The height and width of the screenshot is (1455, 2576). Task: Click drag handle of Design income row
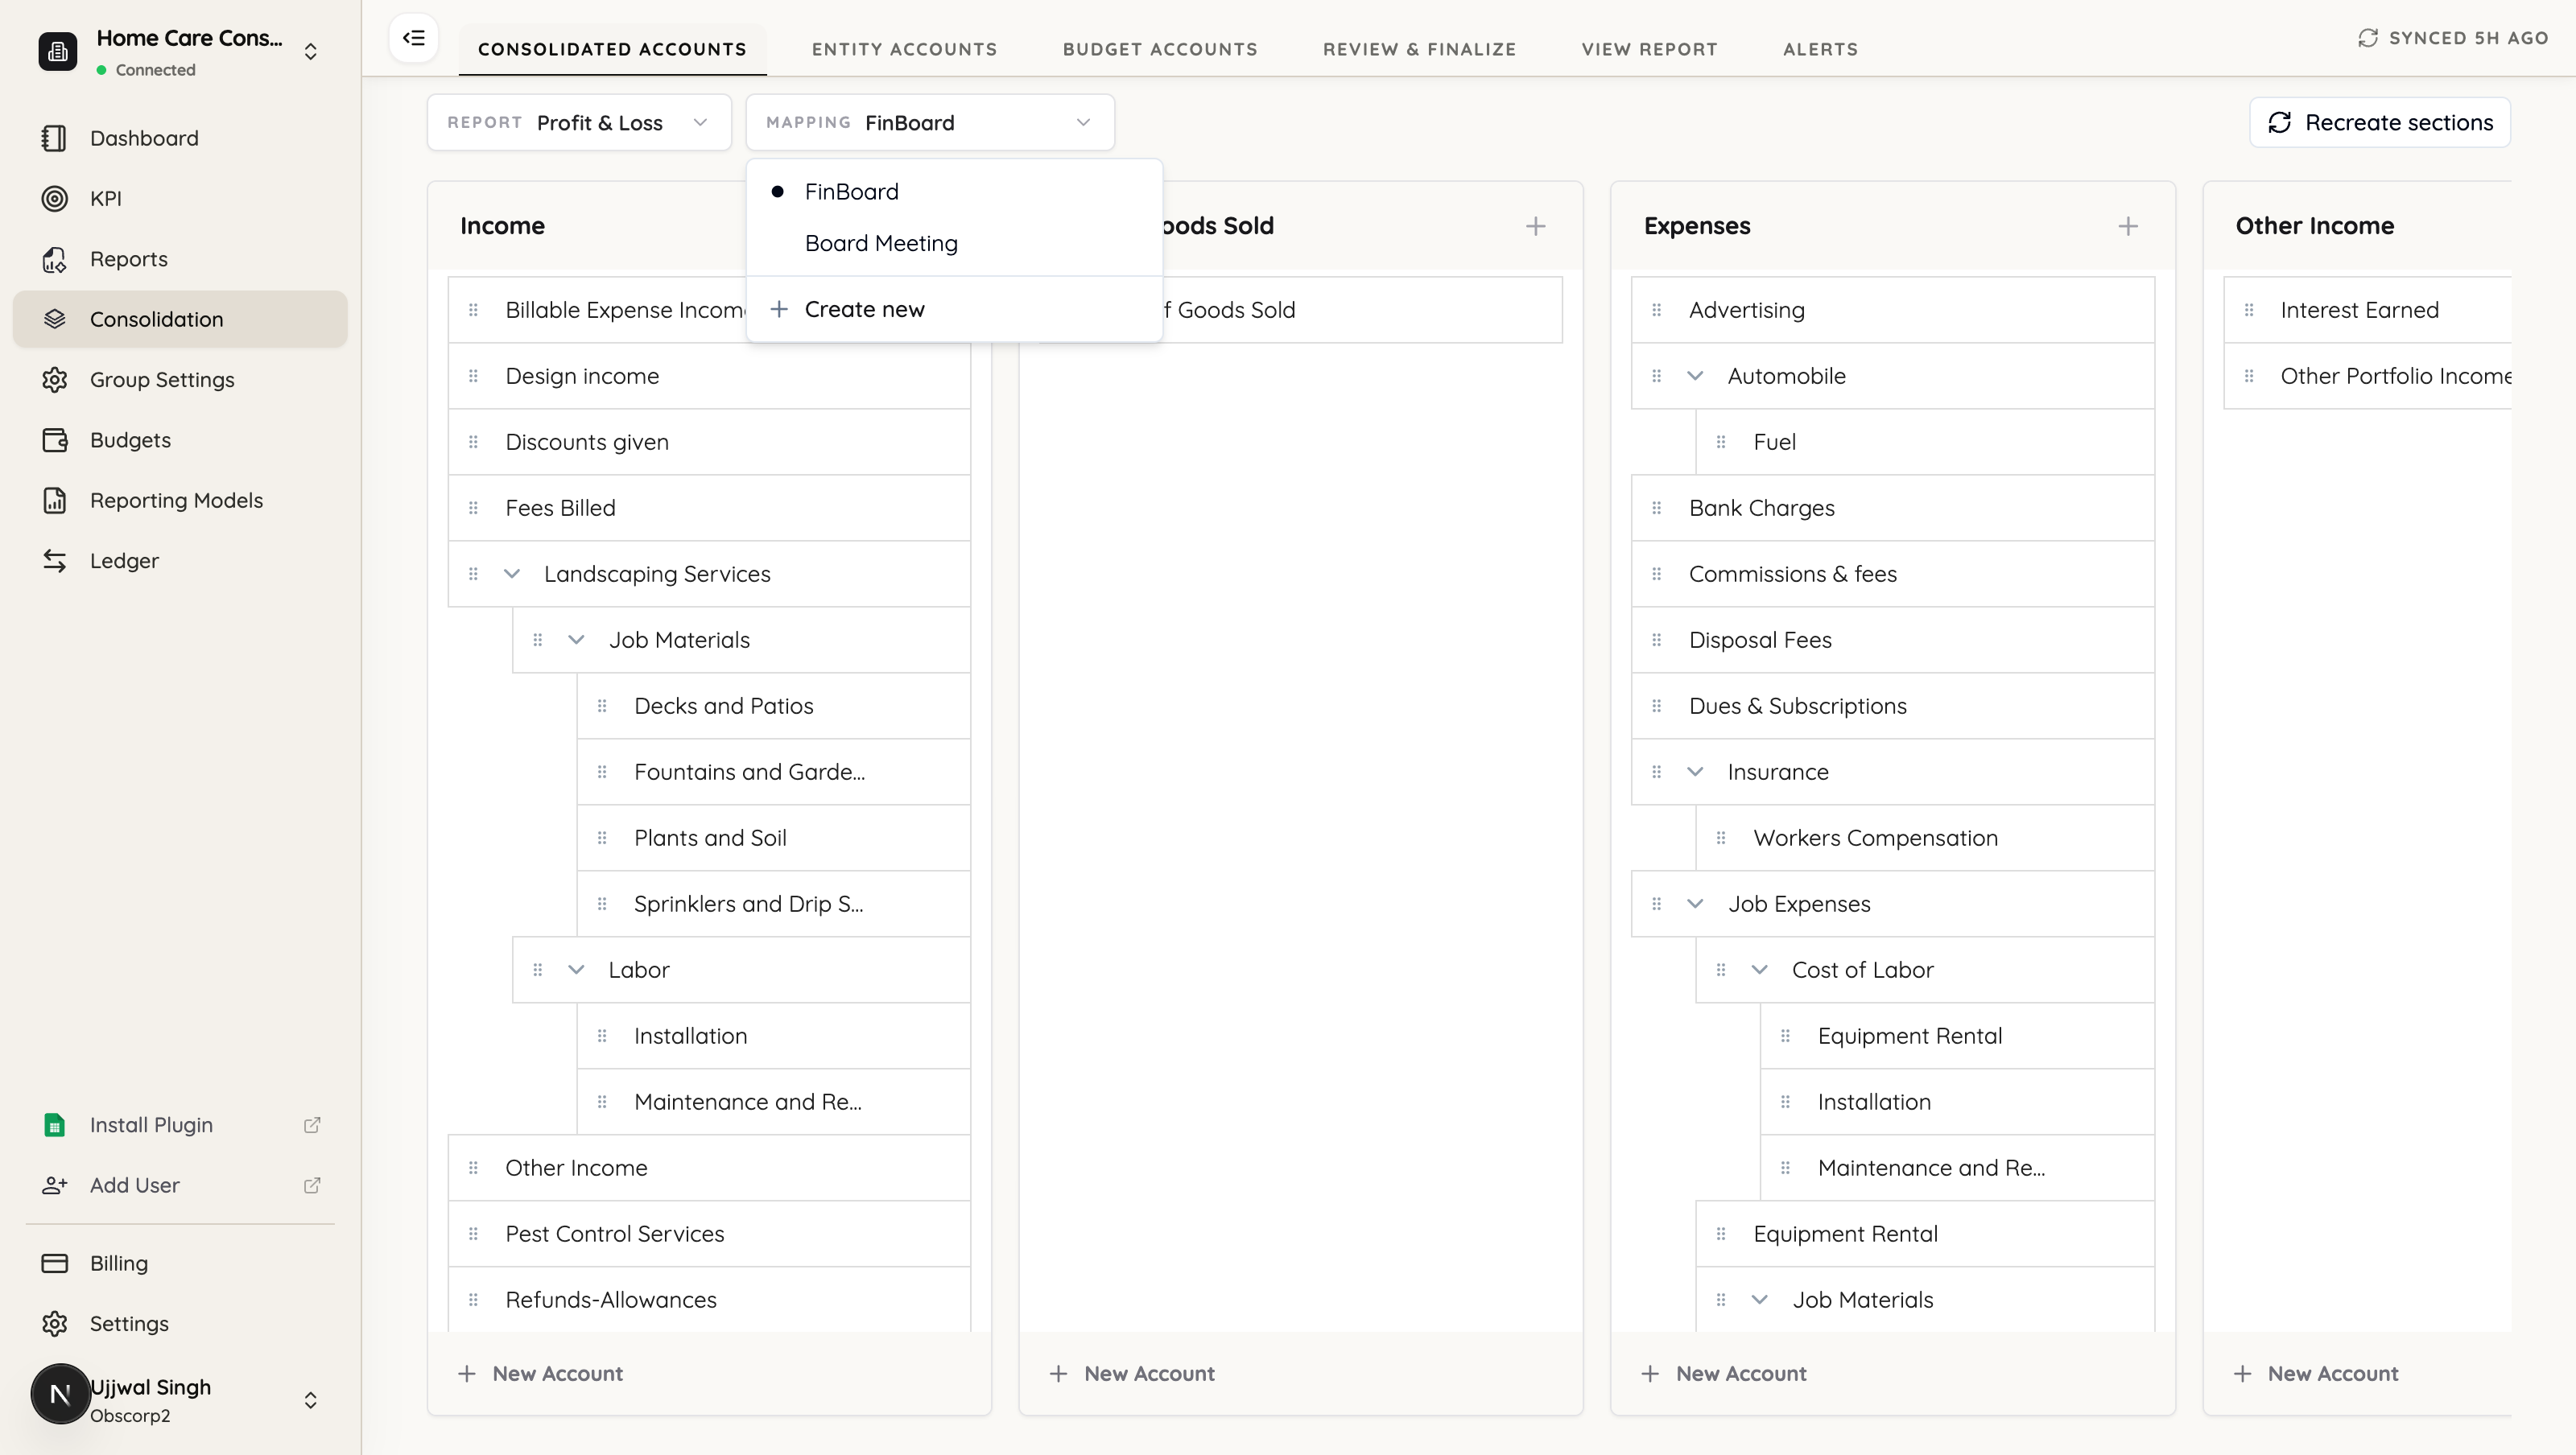pos(473,376)
